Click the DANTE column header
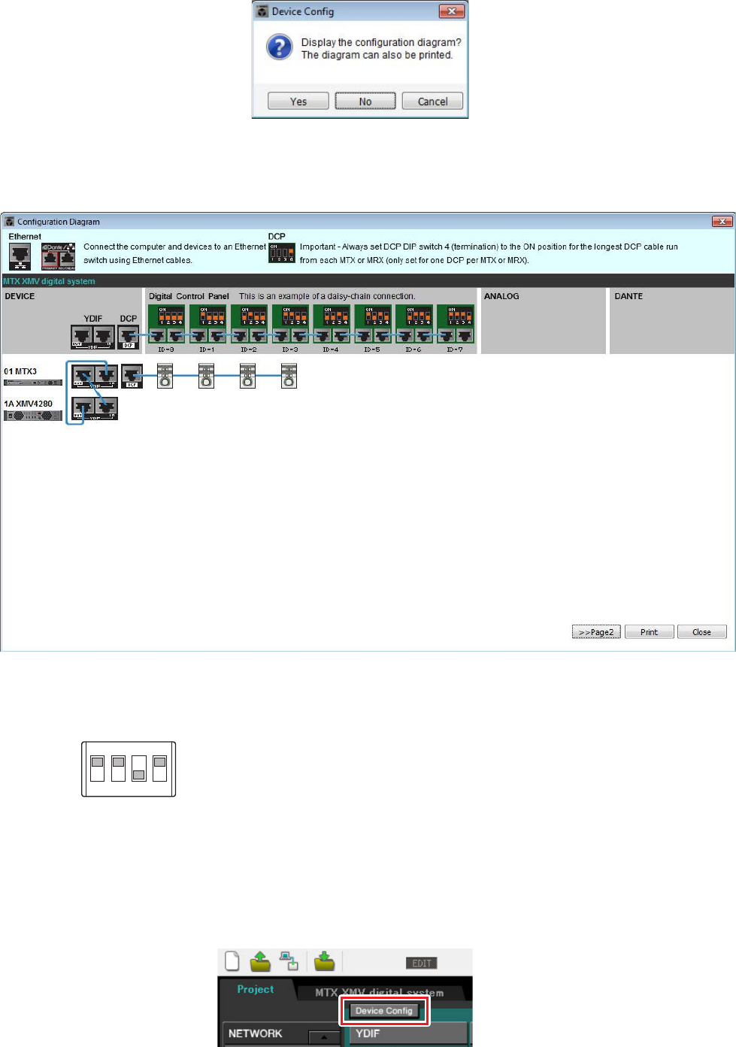Screen dimensions: 736x1047 click(x=628, y=296)
